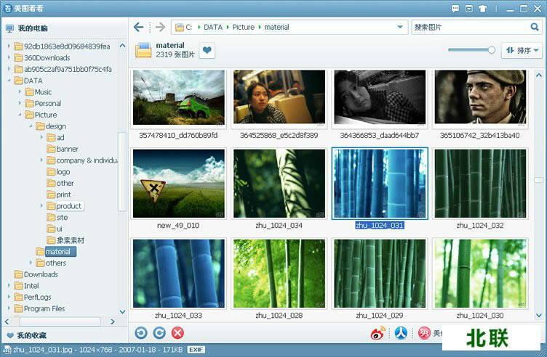Rotate image counterclockwise using bottom toolbar
Viewport: 547px width, 357px height.
point(141,333)
